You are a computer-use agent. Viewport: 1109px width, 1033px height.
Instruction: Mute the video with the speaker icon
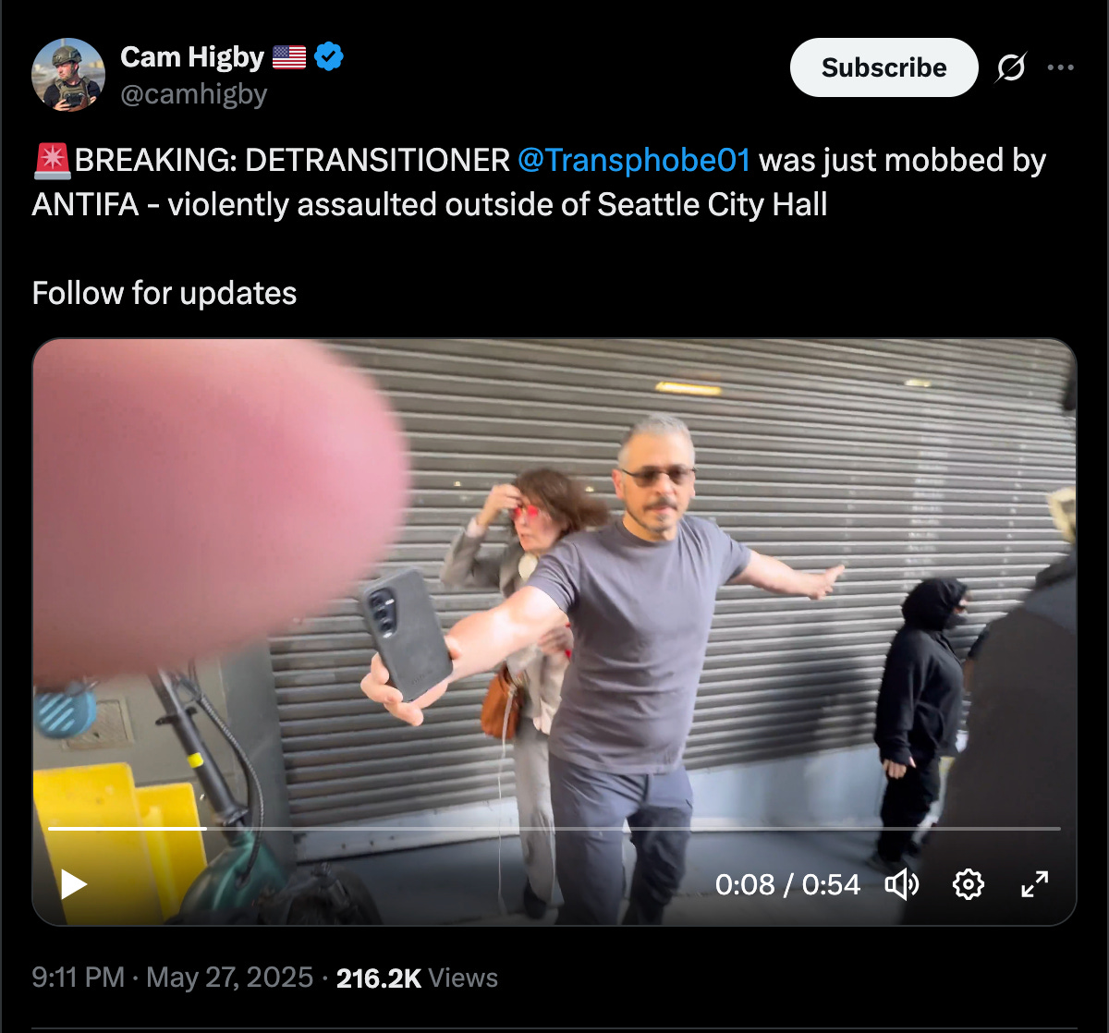point(902,884)
